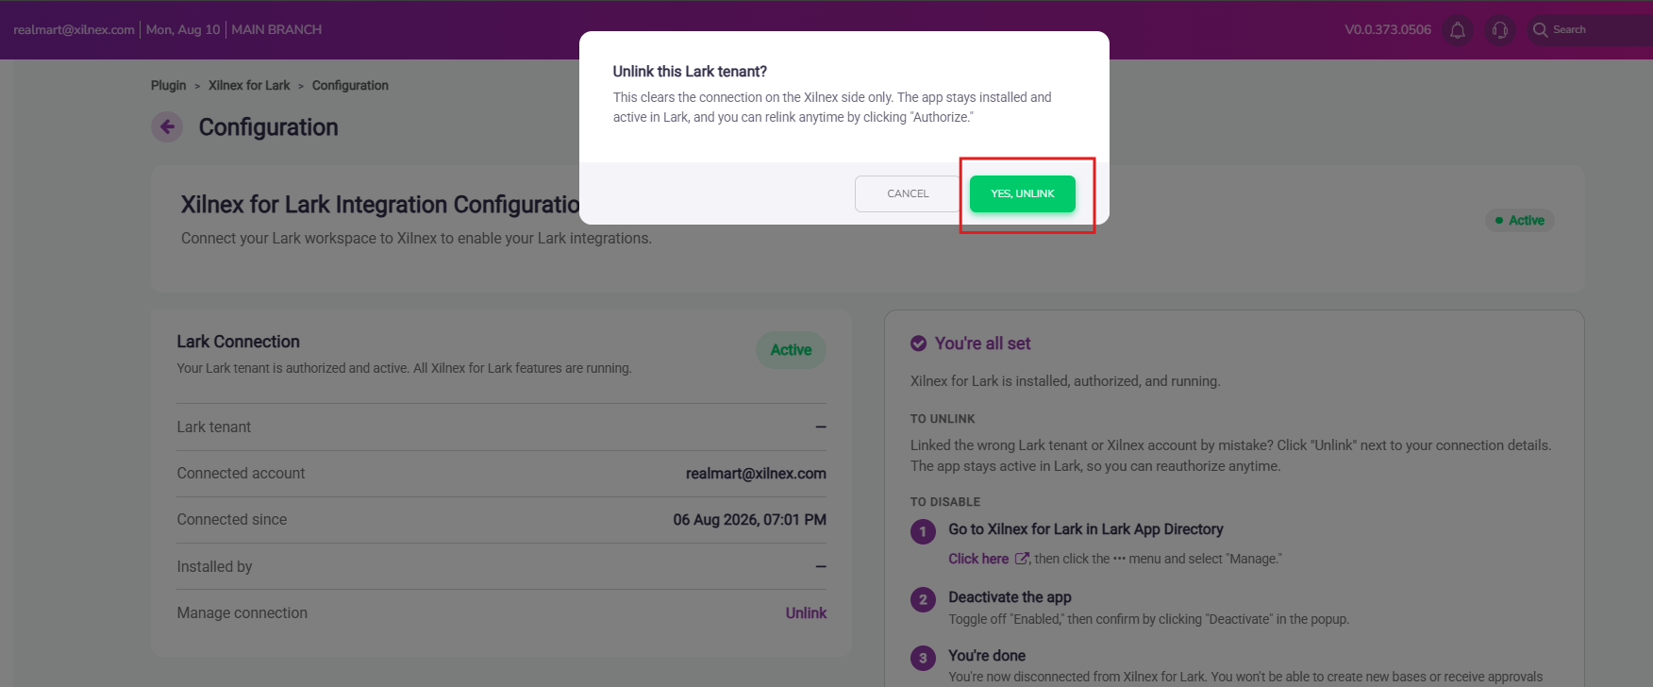Go back using the purple arrow icon
Image resolution: width=1653 pixels, height=687 pixels.
click(167, 126)
